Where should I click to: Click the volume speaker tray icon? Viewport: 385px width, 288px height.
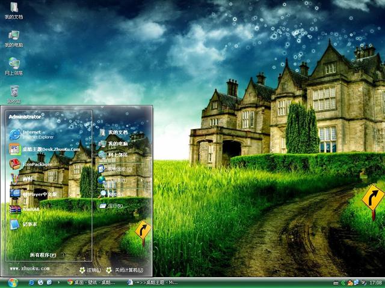click(x=363, y=283)
